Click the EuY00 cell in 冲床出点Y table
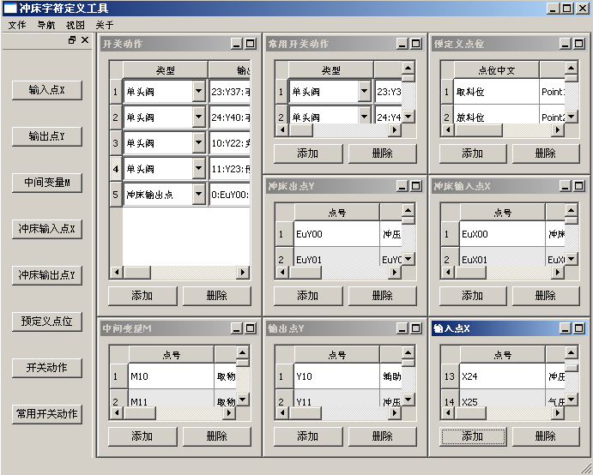This screenshot has height=475, width=593. coord(335,233)
